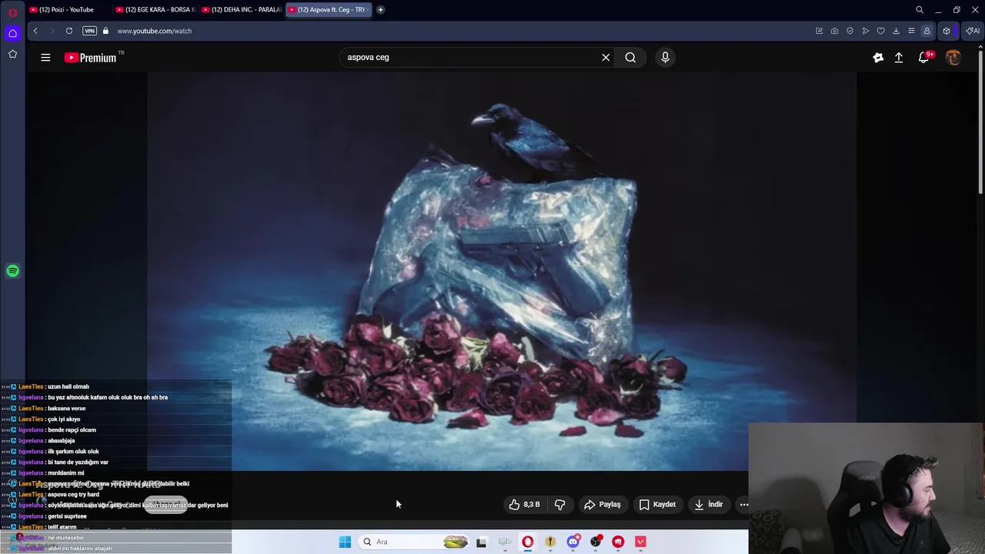
Task: Switch to the Poizi - YouTube tab
Action: pyautogui.click(x=68, y=9)
